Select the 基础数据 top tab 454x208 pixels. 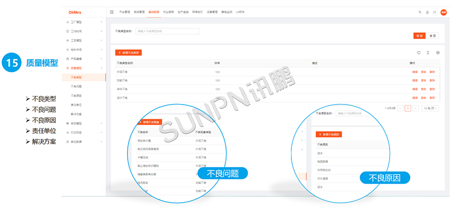click(x=154, y=12)
